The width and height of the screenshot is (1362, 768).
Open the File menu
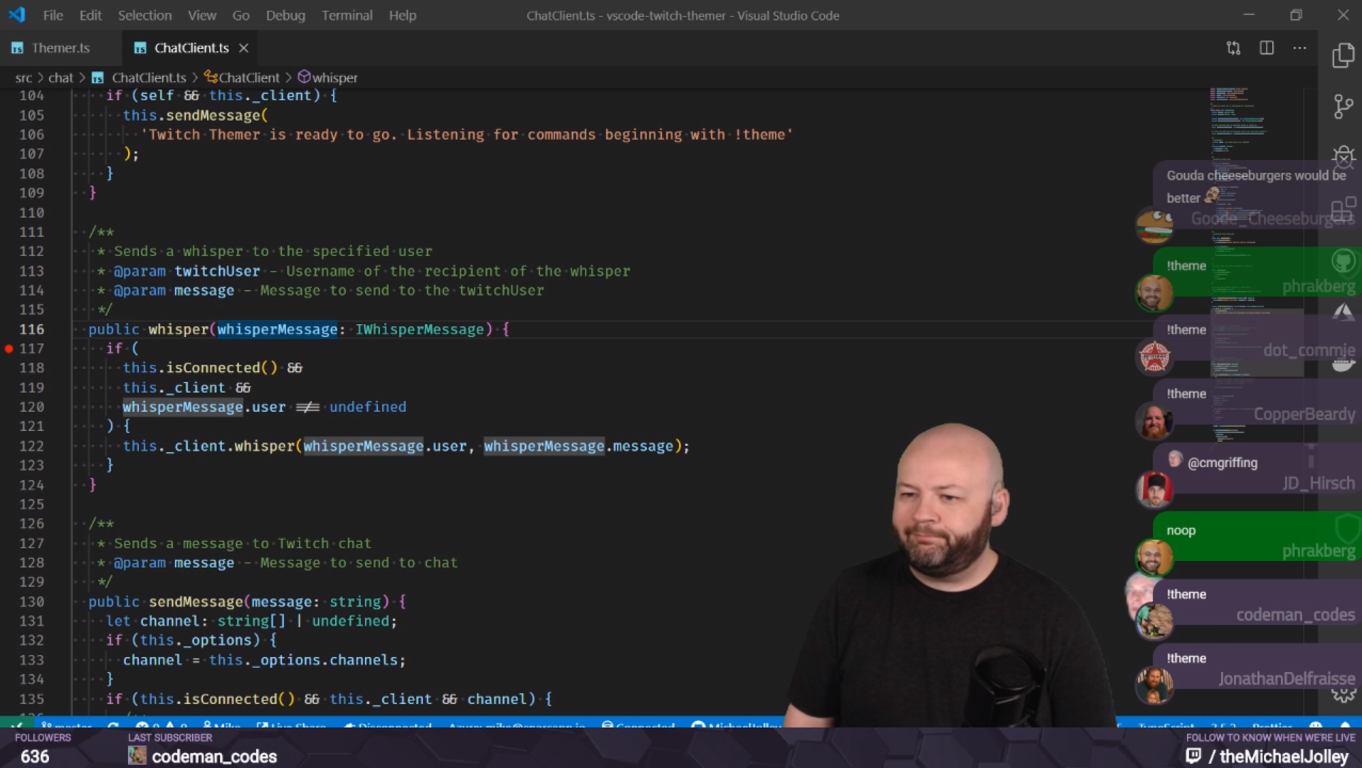(x=53, y=15)
